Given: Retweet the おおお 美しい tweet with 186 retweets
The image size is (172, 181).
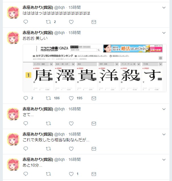Looking at the screenshot, I should click(49, 98).
